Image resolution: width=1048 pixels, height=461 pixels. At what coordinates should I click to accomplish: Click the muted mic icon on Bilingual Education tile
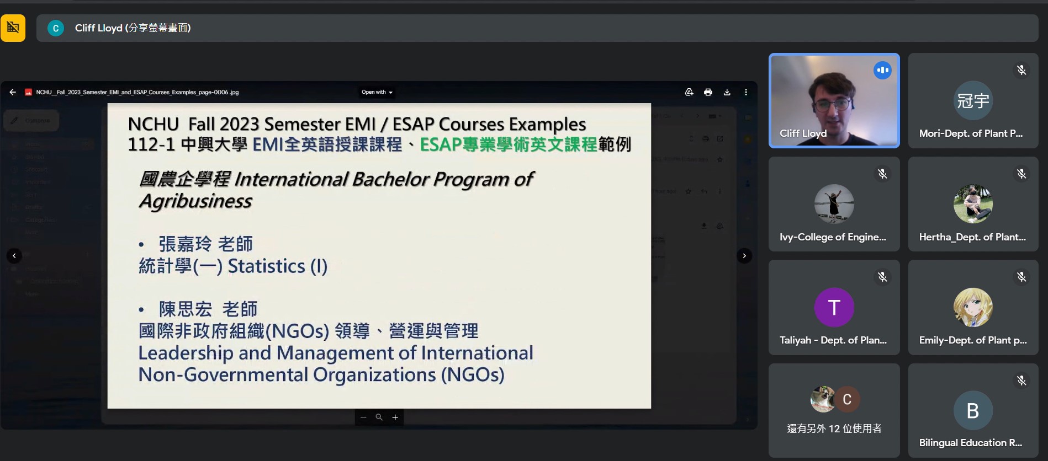[1021, 380]
